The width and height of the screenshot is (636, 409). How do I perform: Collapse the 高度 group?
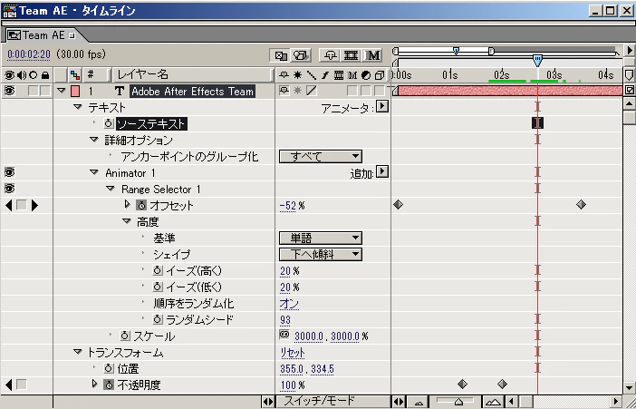[x=127, y=221]
